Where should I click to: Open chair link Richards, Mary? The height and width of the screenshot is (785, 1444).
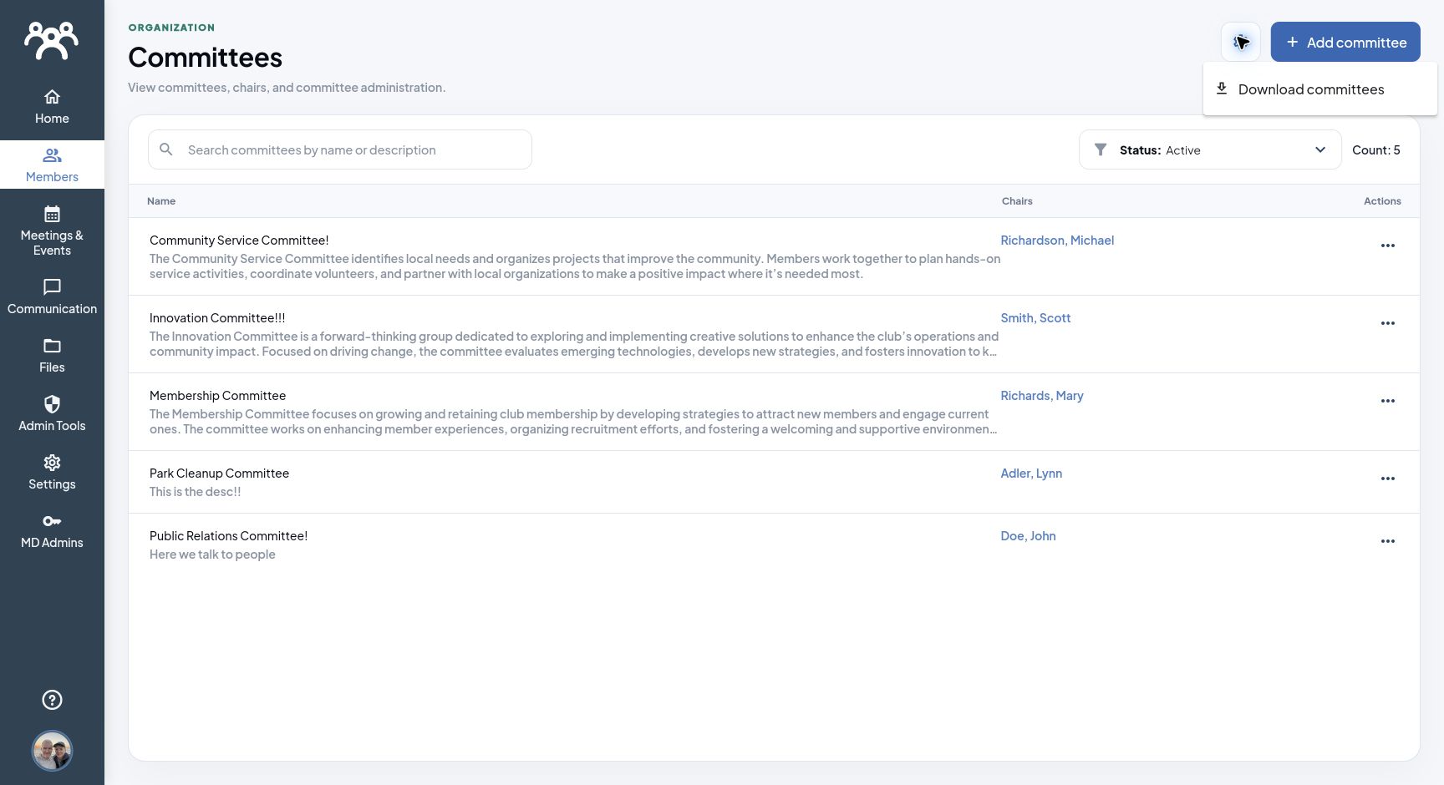pos(1042,396)
